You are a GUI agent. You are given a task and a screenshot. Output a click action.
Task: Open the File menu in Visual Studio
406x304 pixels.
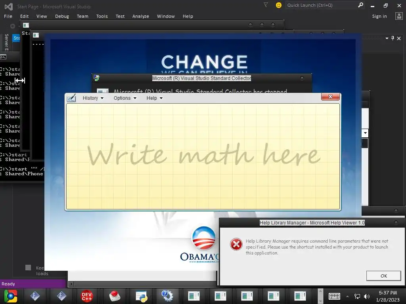8,16
